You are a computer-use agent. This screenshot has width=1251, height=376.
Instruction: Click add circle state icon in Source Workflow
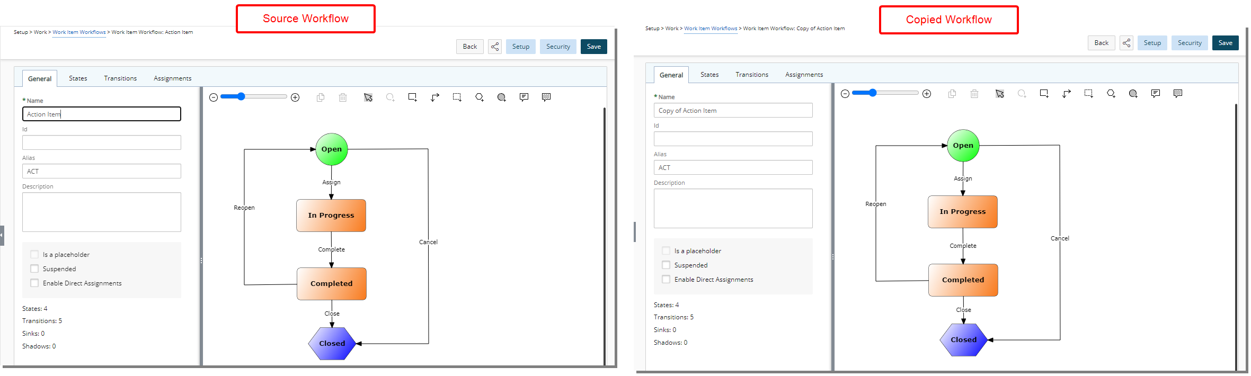pyautogui.click(x=391, y=97)
